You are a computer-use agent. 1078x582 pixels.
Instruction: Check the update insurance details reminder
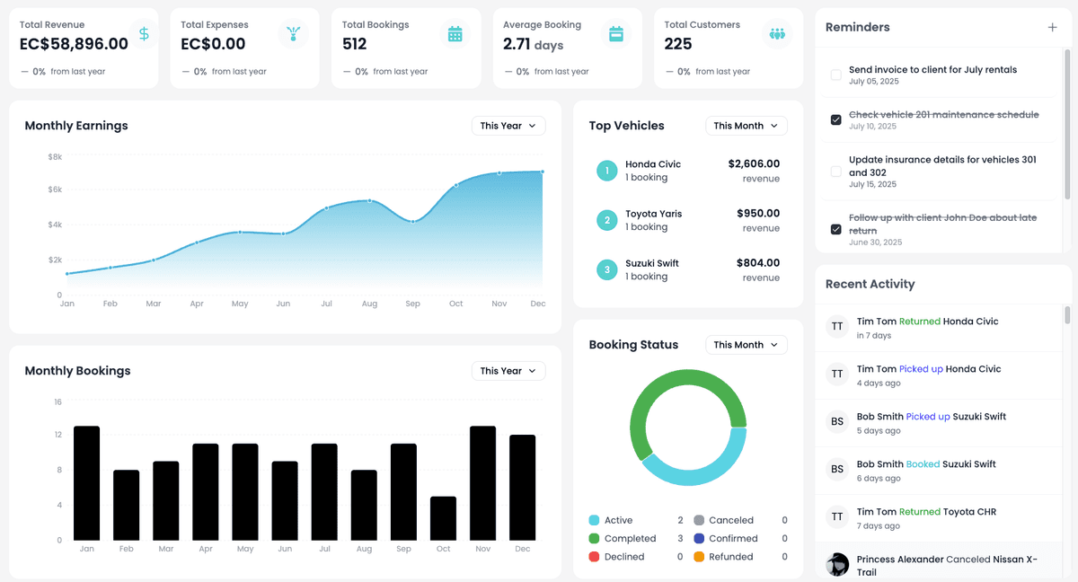tap(836, 171)
